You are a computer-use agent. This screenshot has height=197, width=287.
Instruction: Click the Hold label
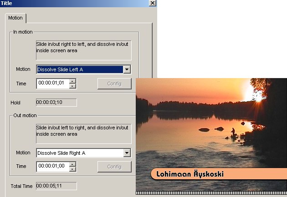15,103
